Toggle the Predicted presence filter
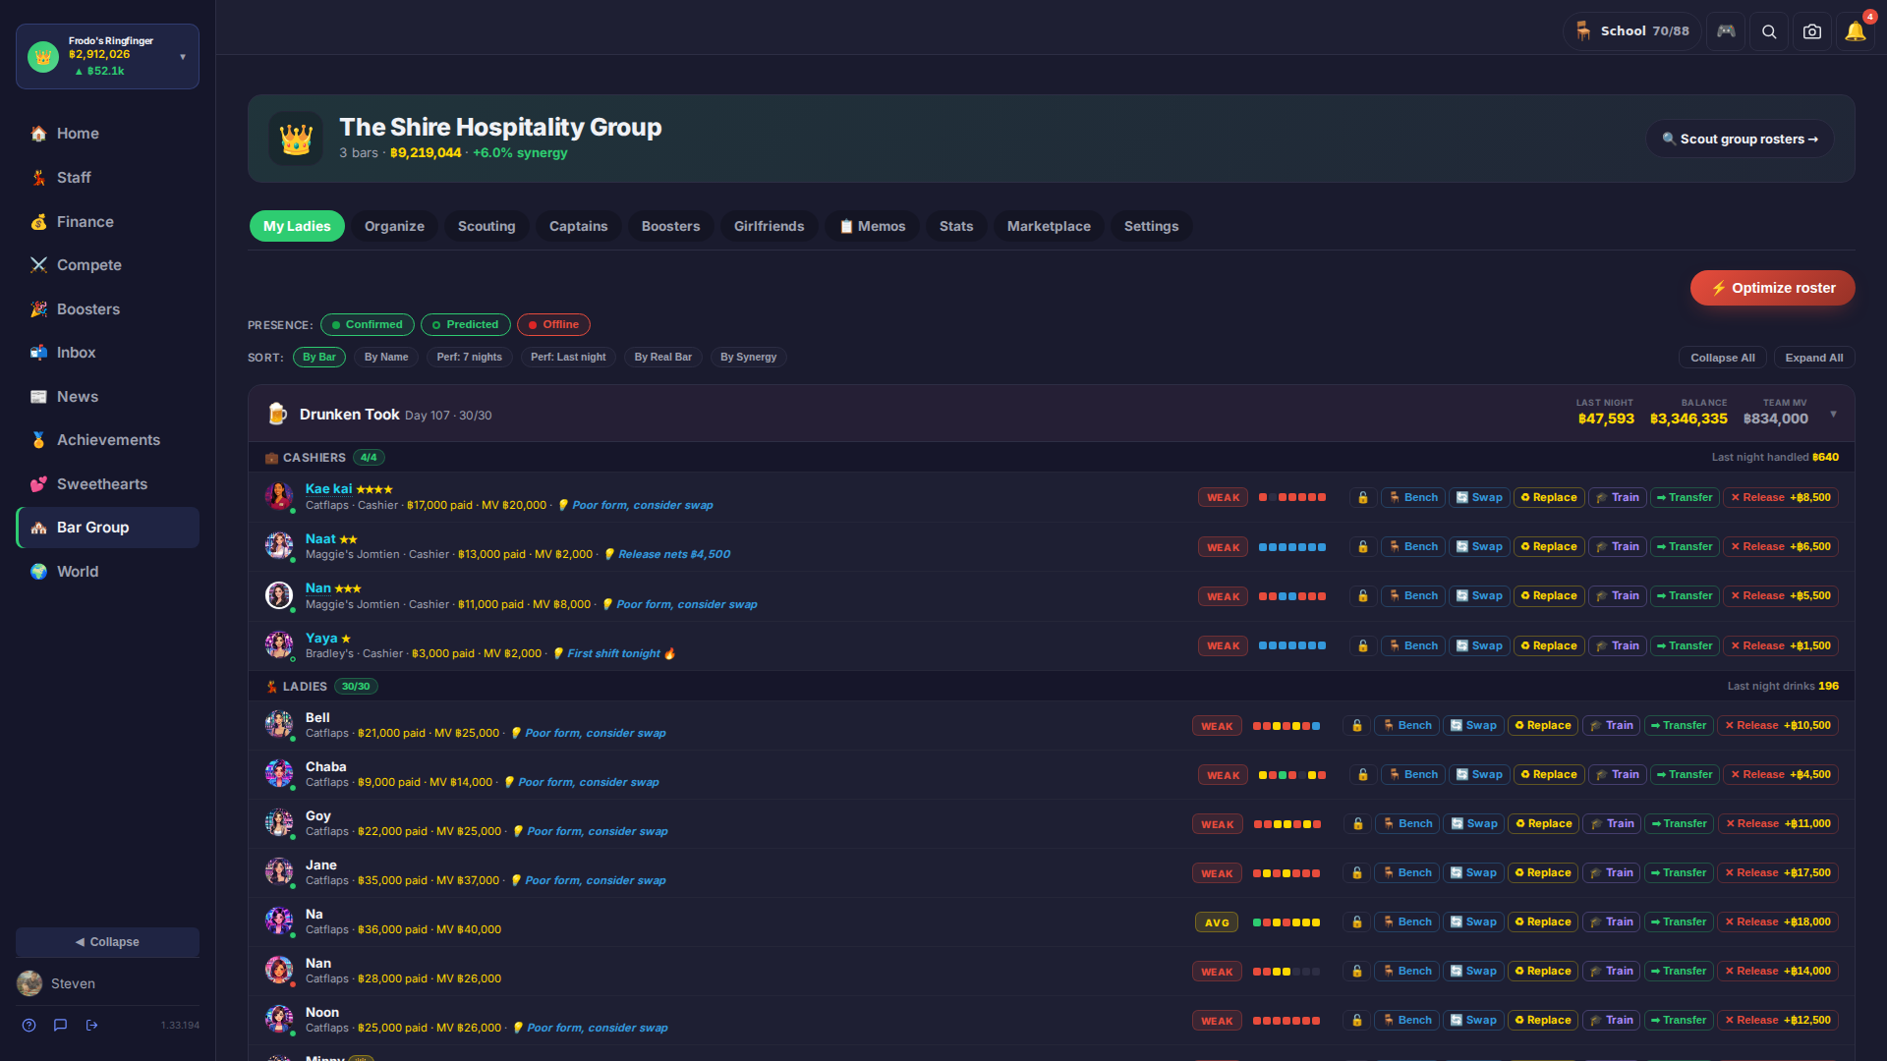 point(466,324)
